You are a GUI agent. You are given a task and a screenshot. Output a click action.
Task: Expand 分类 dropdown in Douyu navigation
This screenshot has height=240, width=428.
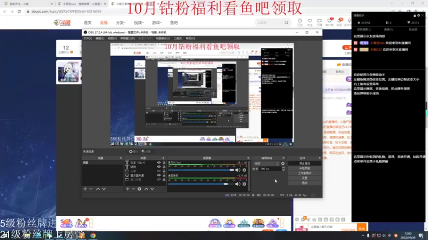tap(120, 22)
